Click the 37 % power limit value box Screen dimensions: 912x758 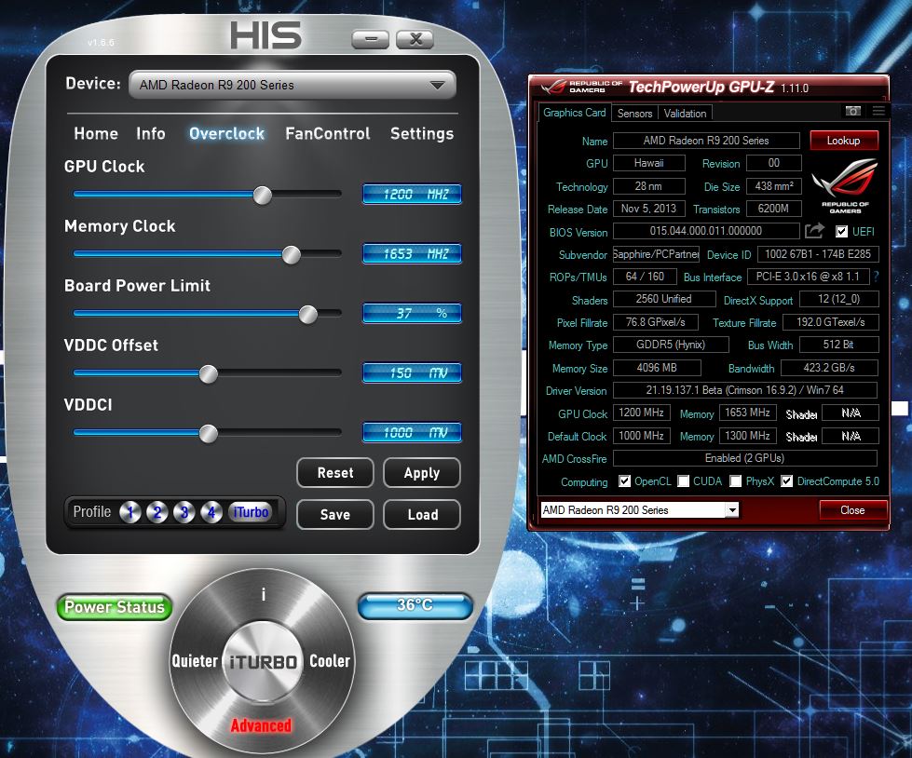(x=412, y=313)
